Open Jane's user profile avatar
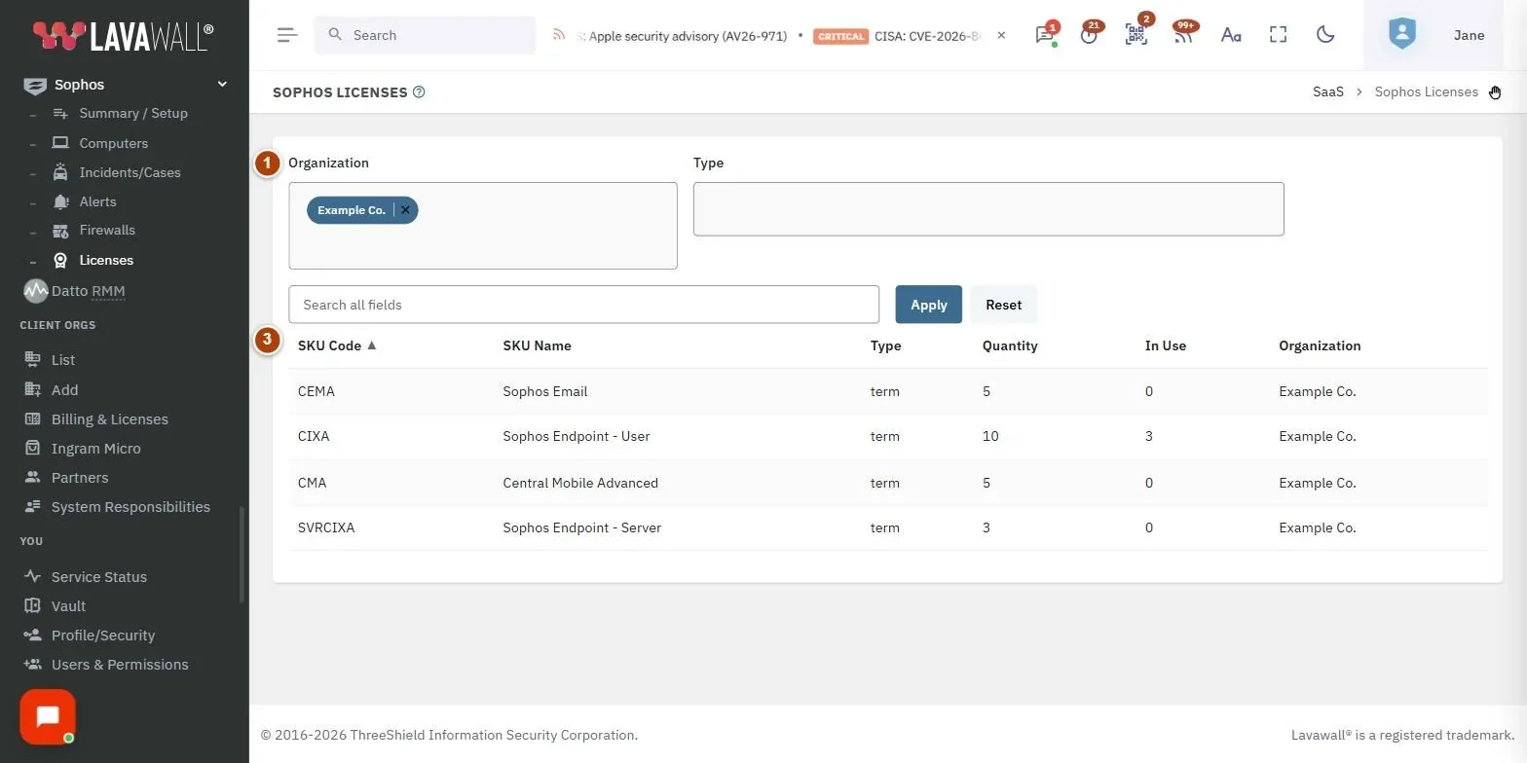Screen dimensions: 1527x763 click(x=1401, y=35)
